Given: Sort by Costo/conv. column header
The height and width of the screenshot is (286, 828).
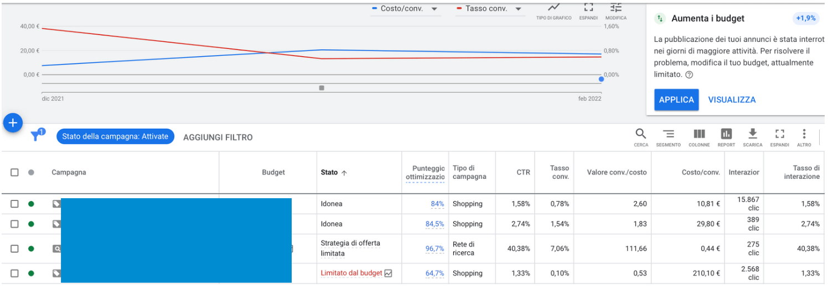Looking at the screenshot, I should [x=701, y=172].
